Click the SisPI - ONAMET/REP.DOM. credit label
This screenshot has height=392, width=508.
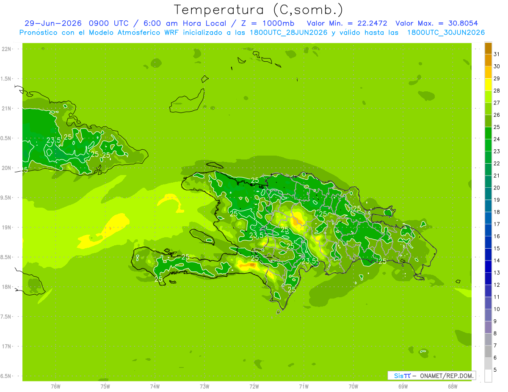[x=431, y=376]
